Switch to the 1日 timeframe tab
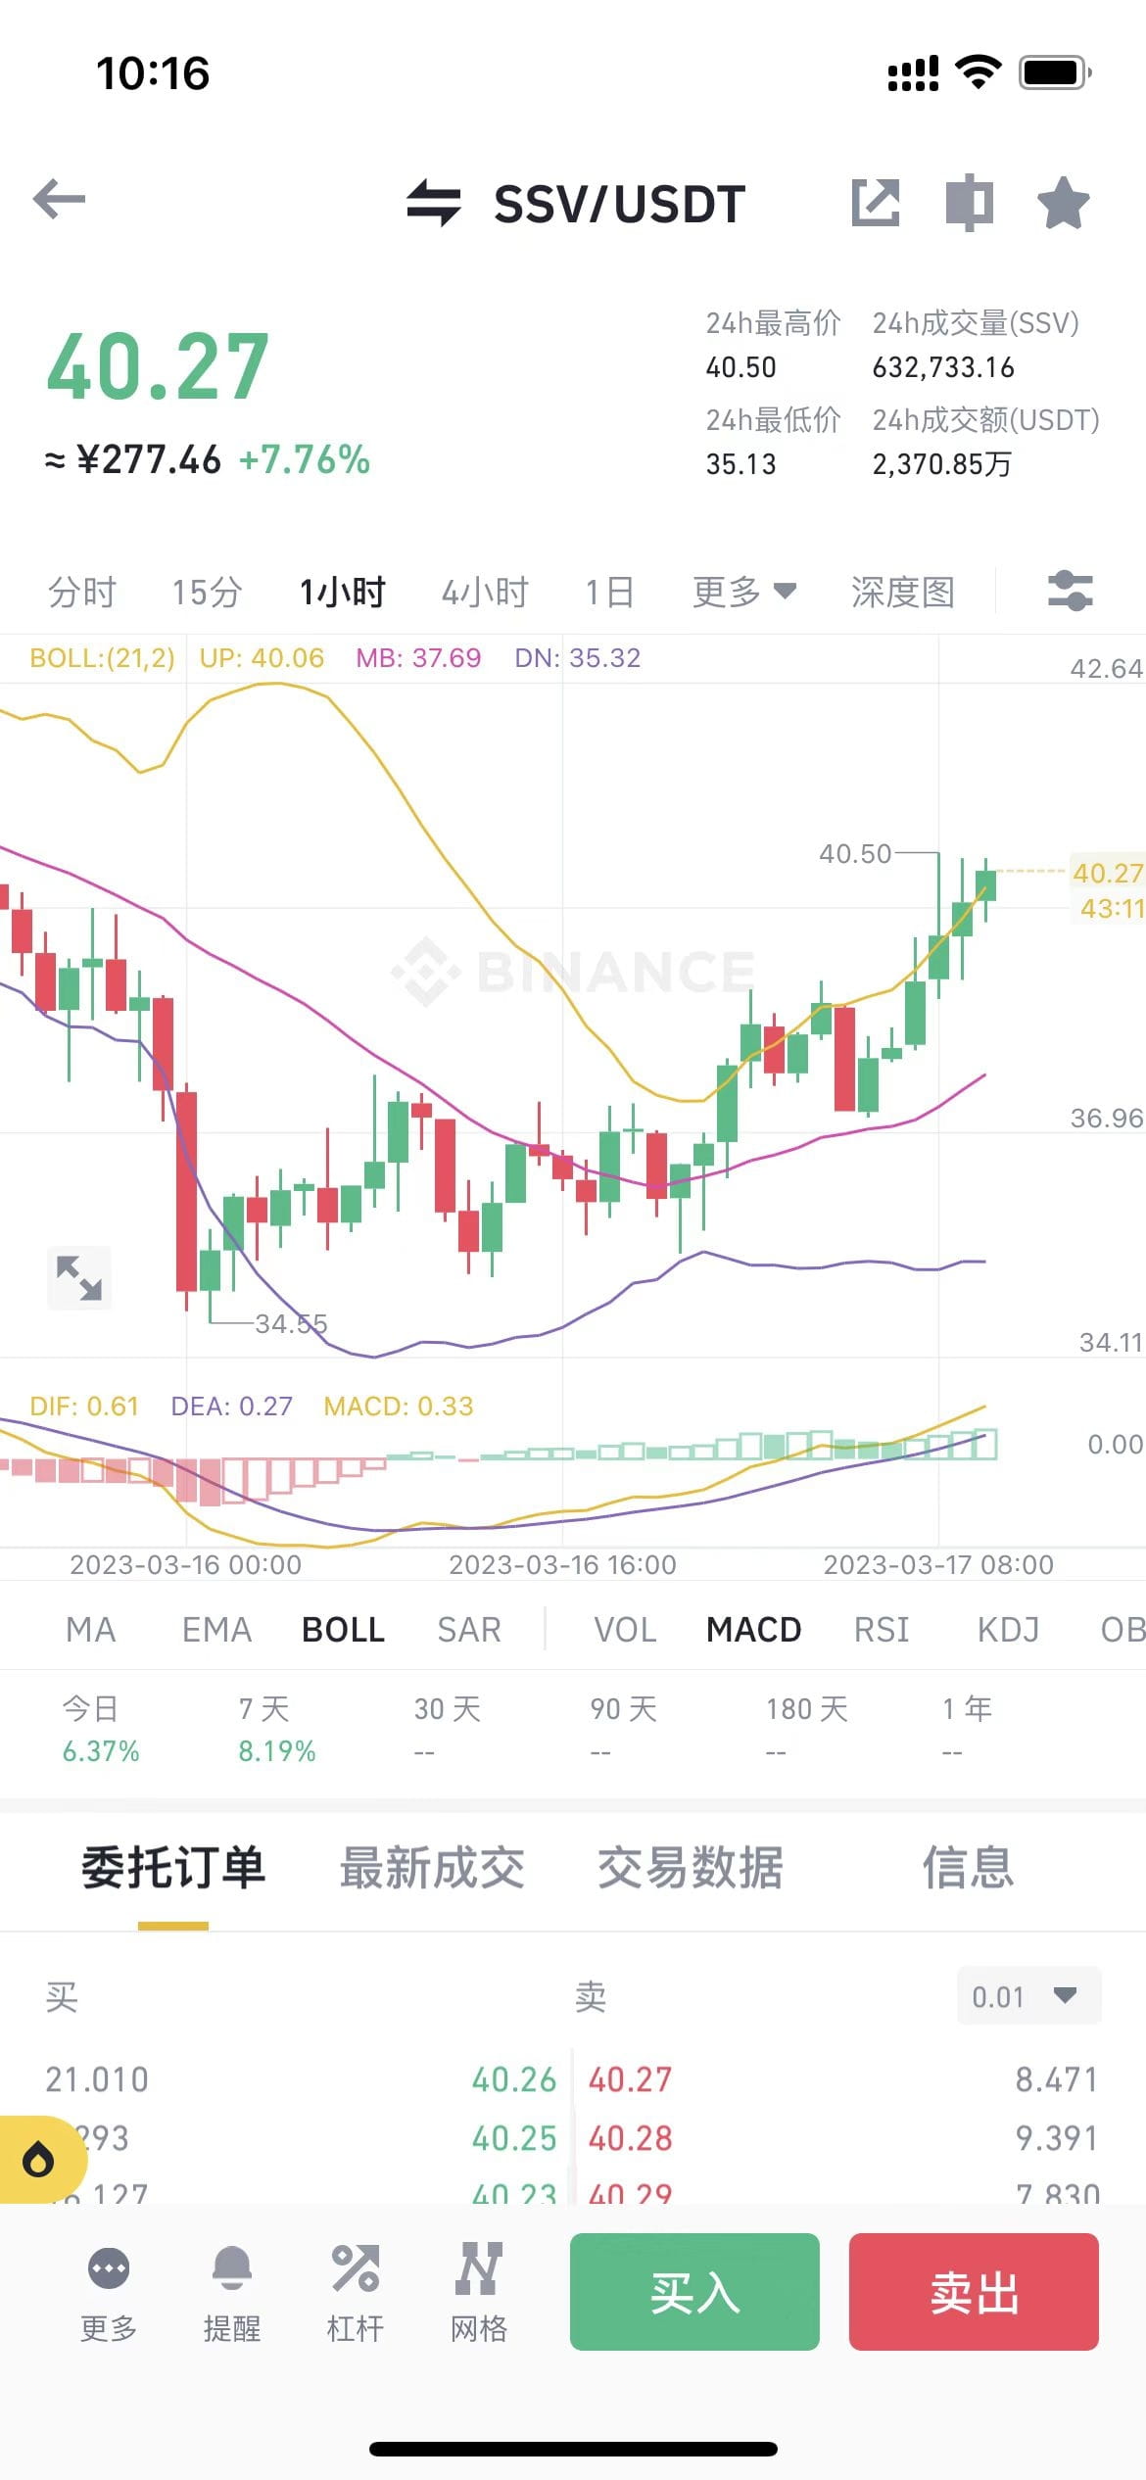Viewport: 1146px width, 2480px height. coord(608,591)
